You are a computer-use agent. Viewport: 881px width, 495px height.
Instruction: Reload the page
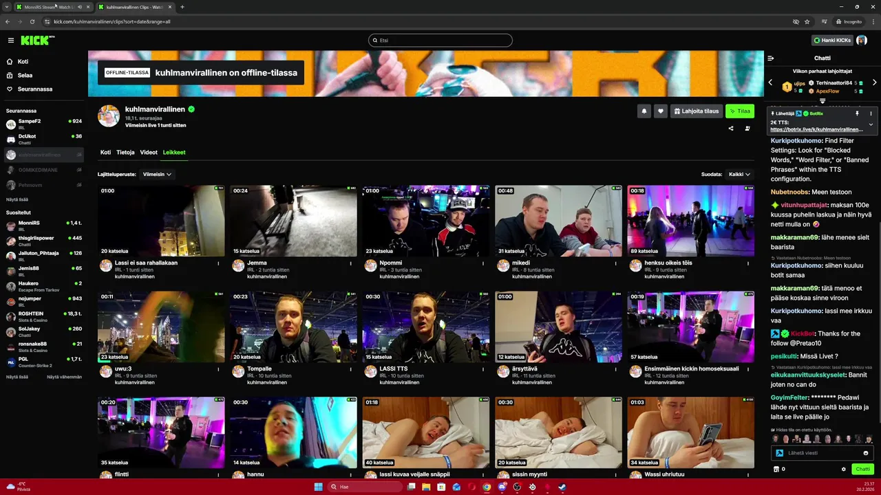tap(32, 21)
